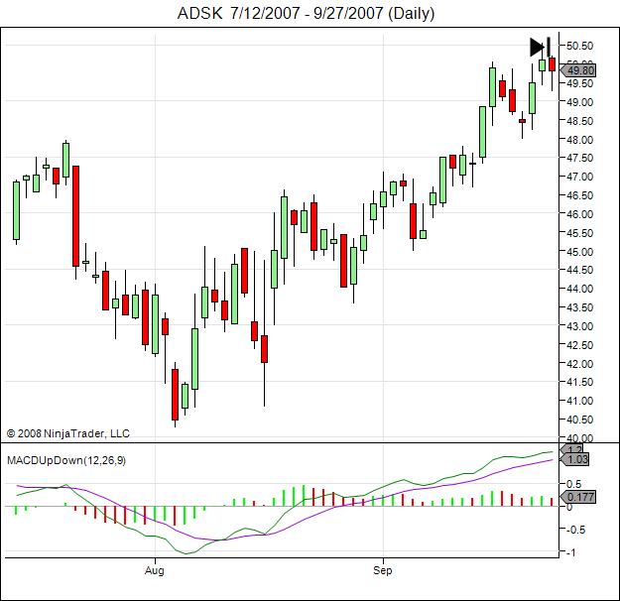Click the 44.00 price axis label
Screen dimensions: 620x601
click(579, 289)
